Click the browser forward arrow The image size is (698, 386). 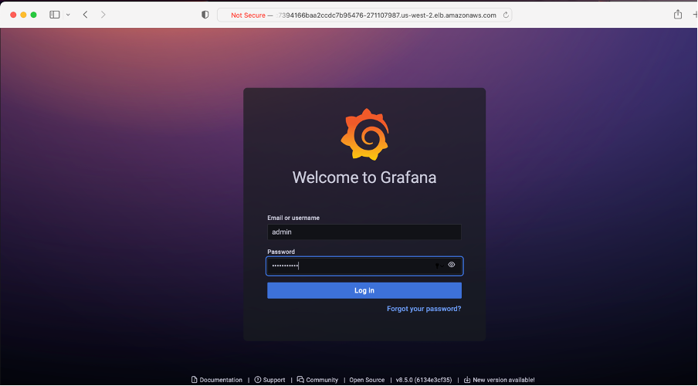click(x=103, y=15)
